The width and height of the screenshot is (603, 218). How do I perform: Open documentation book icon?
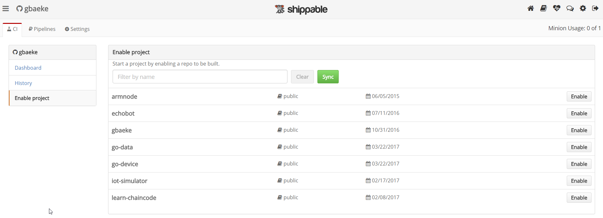544,9
